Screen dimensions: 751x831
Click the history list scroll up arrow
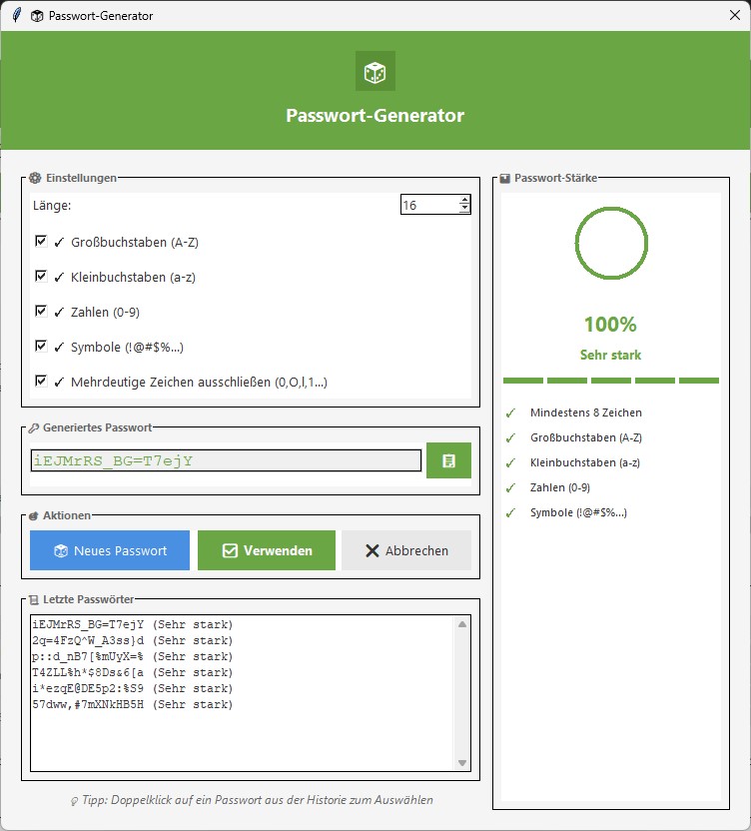(462, 624)
